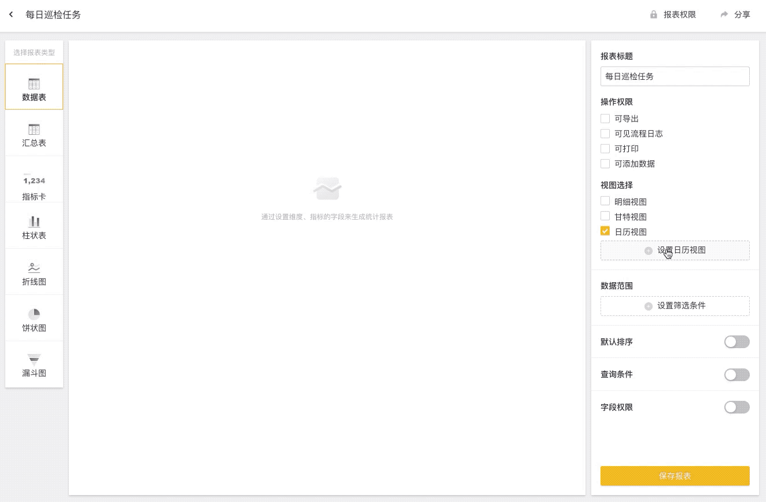This screenshot has height=502, width=766.
Task: Click the 通过设置维度、指标的字段来生成统计报表 hint text
Action: coord(327,217)
